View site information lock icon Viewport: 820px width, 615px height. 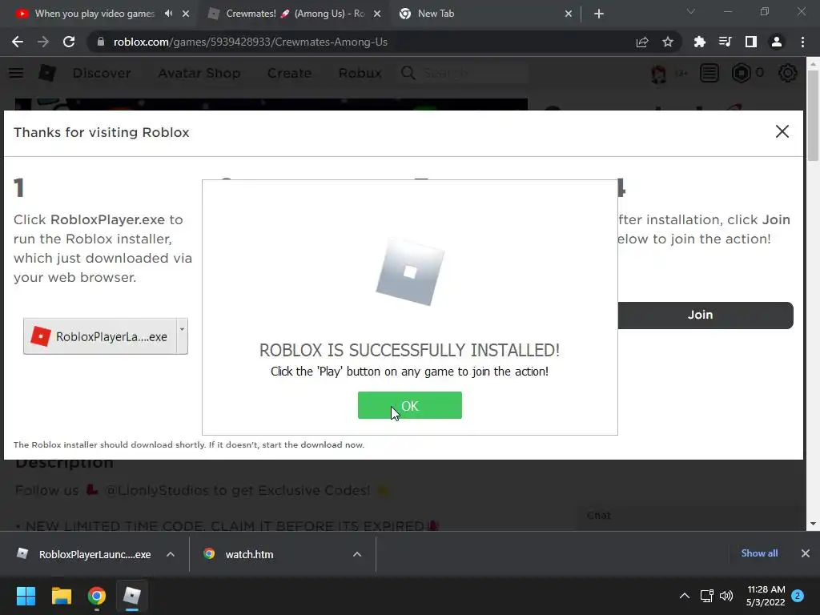coord(101,42)
